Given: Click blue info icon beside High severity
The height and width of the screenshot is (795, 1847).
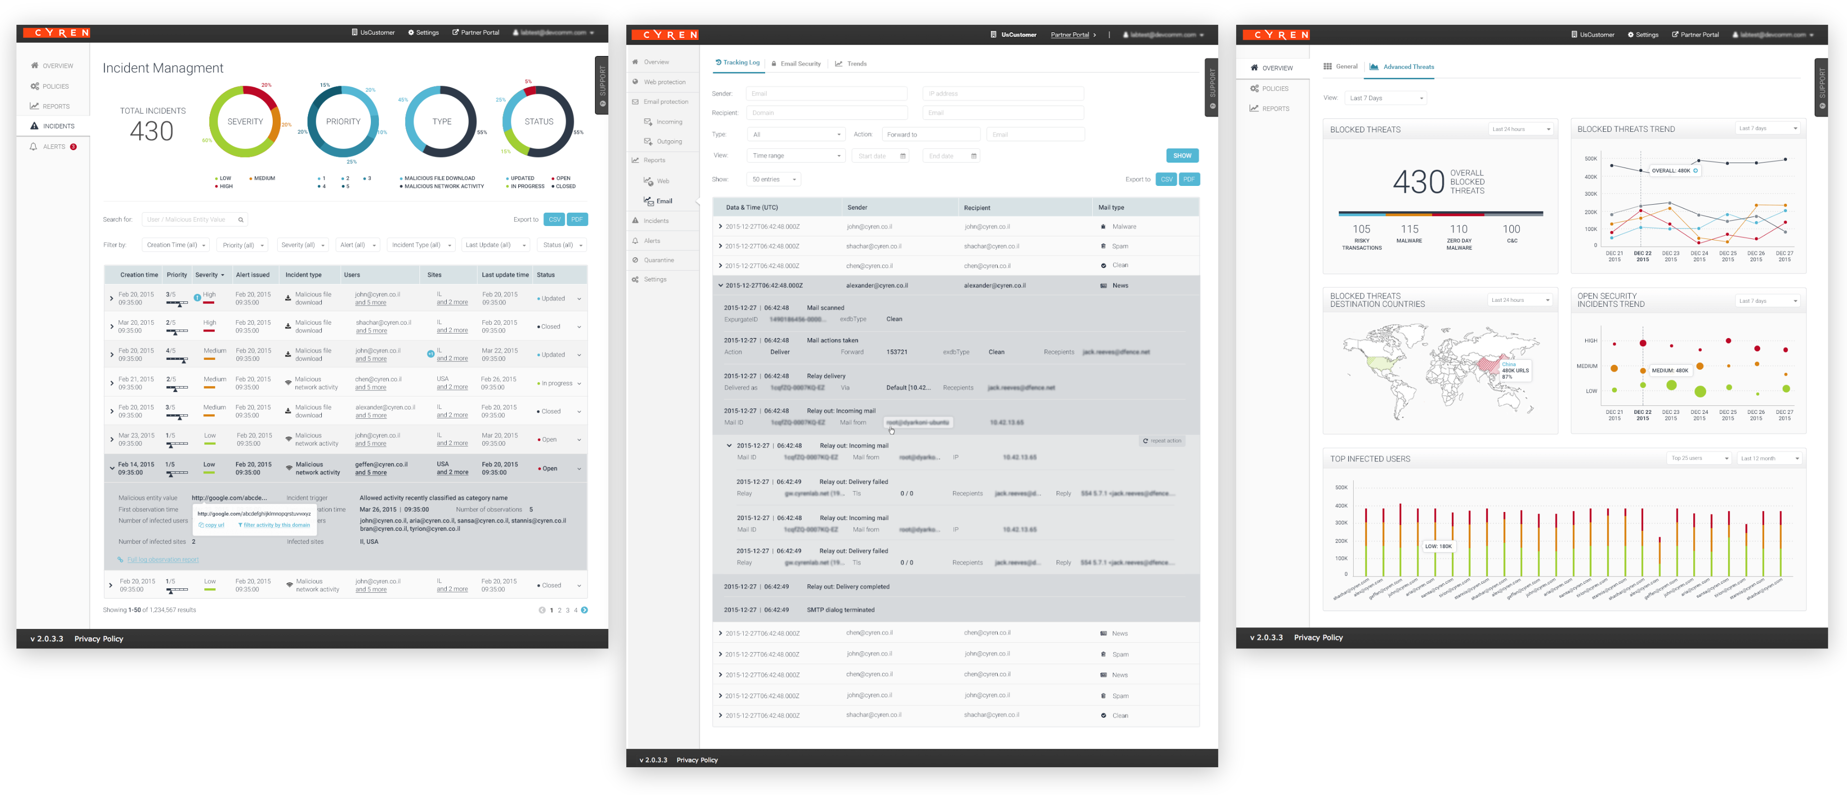Looking at the screenshot, I should pos(197,297).
